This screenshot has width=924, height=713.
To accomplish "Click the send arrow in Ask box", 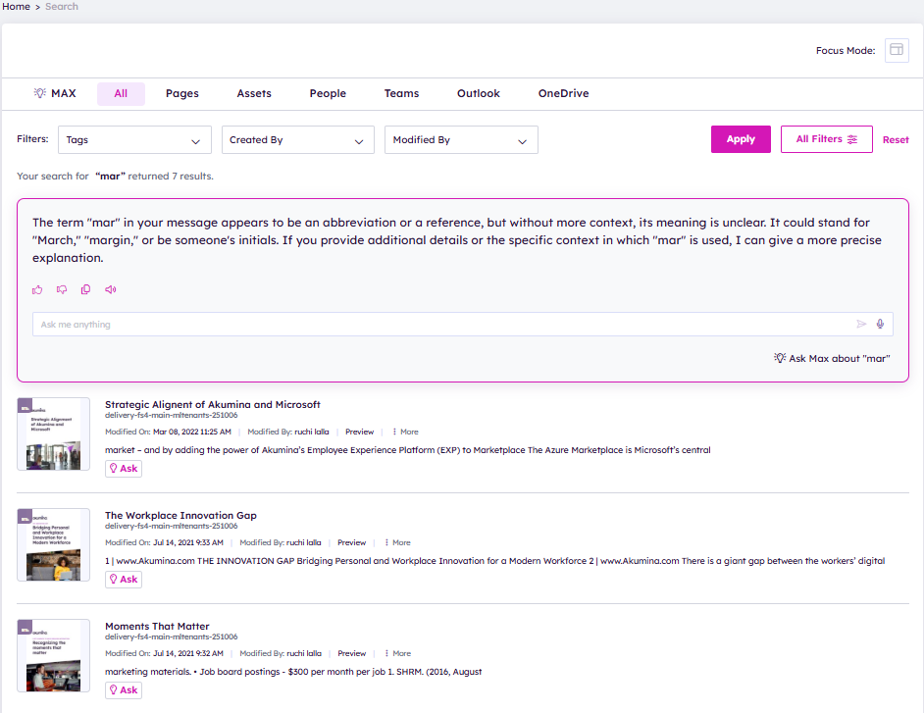I will [x=861, y=325].
